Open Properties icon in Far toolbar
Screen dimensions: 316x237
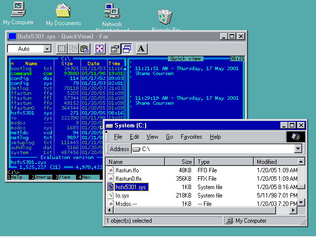(x=115, y=49)
